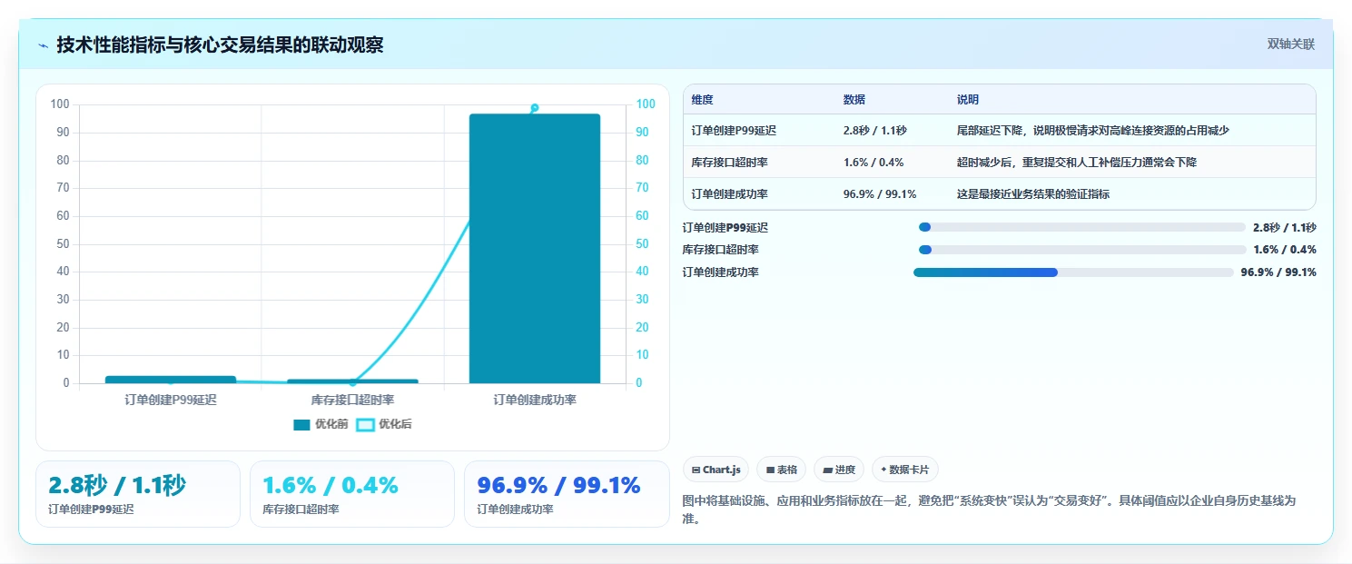This screenshot has height=564, width=1352.
Task: Select the 表格 chip
Action: [x=781, y=470]
